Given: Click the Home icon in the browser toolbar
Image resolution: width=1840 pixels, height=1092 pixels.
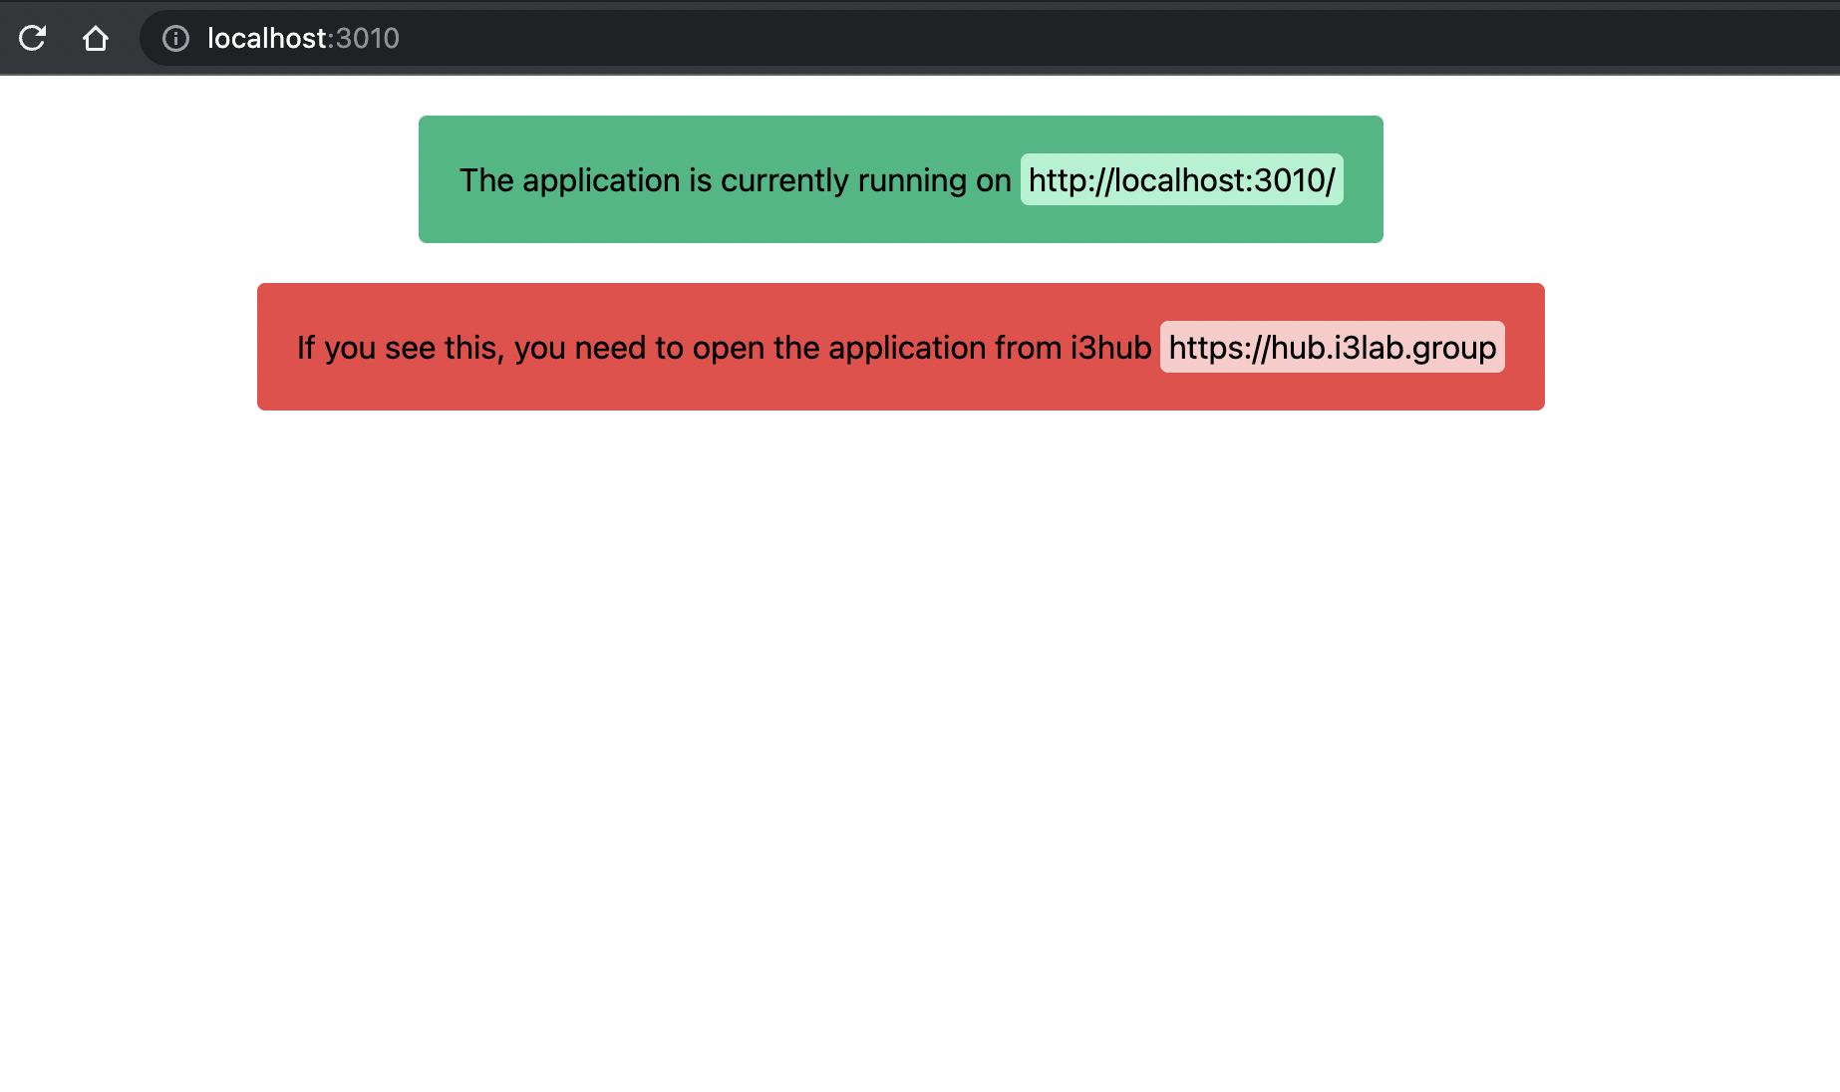Looking at the screenshot, I should (96, 38).
